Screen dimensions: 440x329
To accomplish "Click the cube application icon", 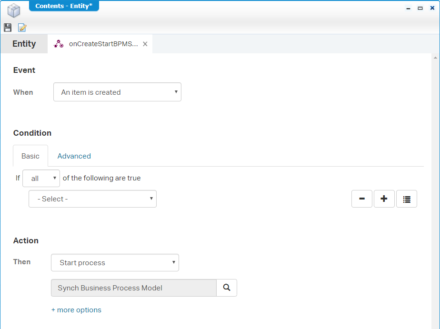I will coord(14,10).
